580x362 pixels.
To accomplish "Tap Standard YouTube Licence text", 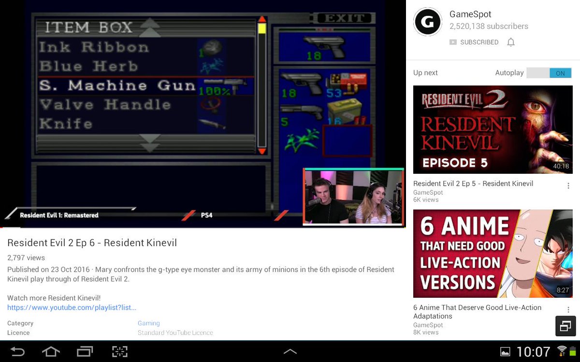I will click(175, 333).
